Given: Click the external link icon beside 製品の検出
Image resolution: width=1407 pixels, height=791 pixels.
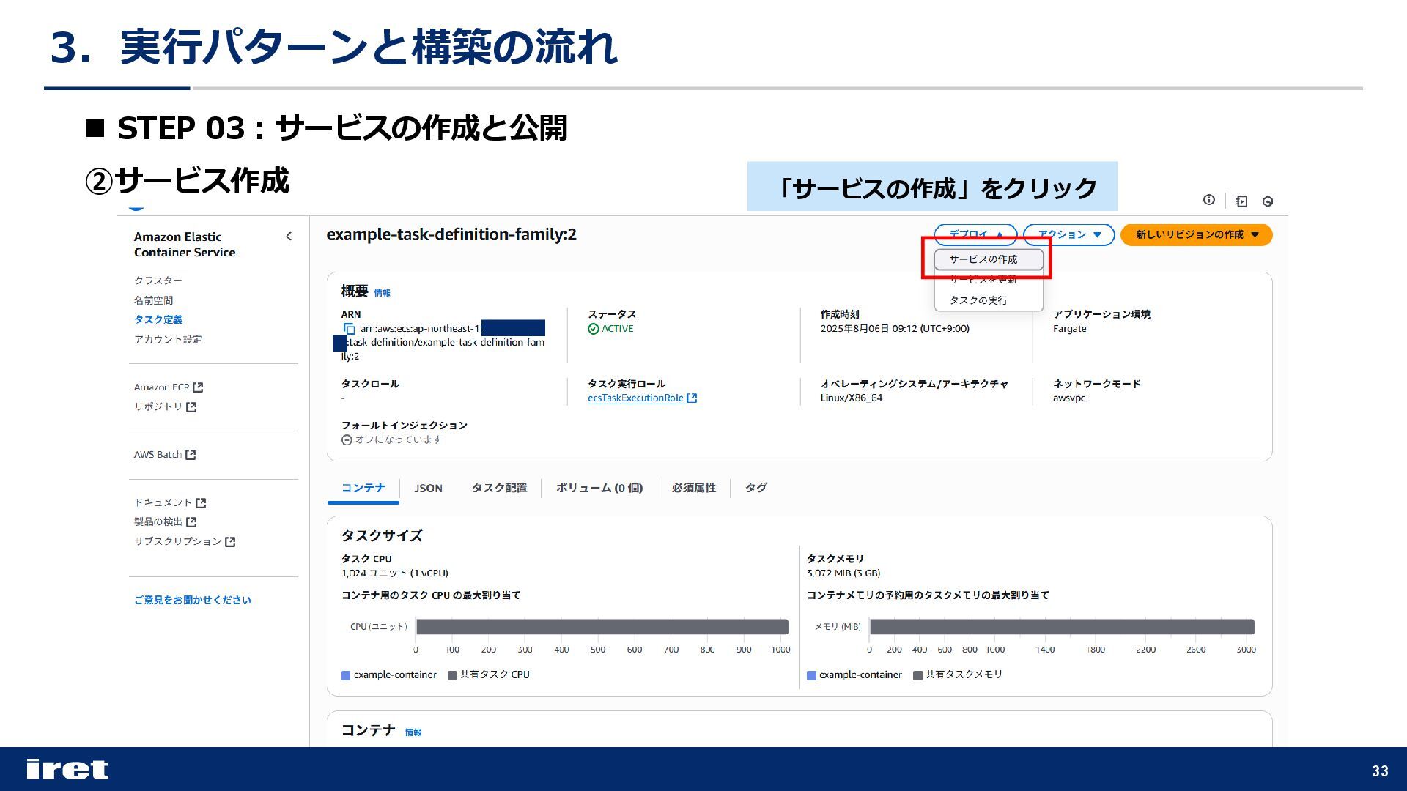Looking at the screenshot, I should pyautogui.click(x=191, y=522).
